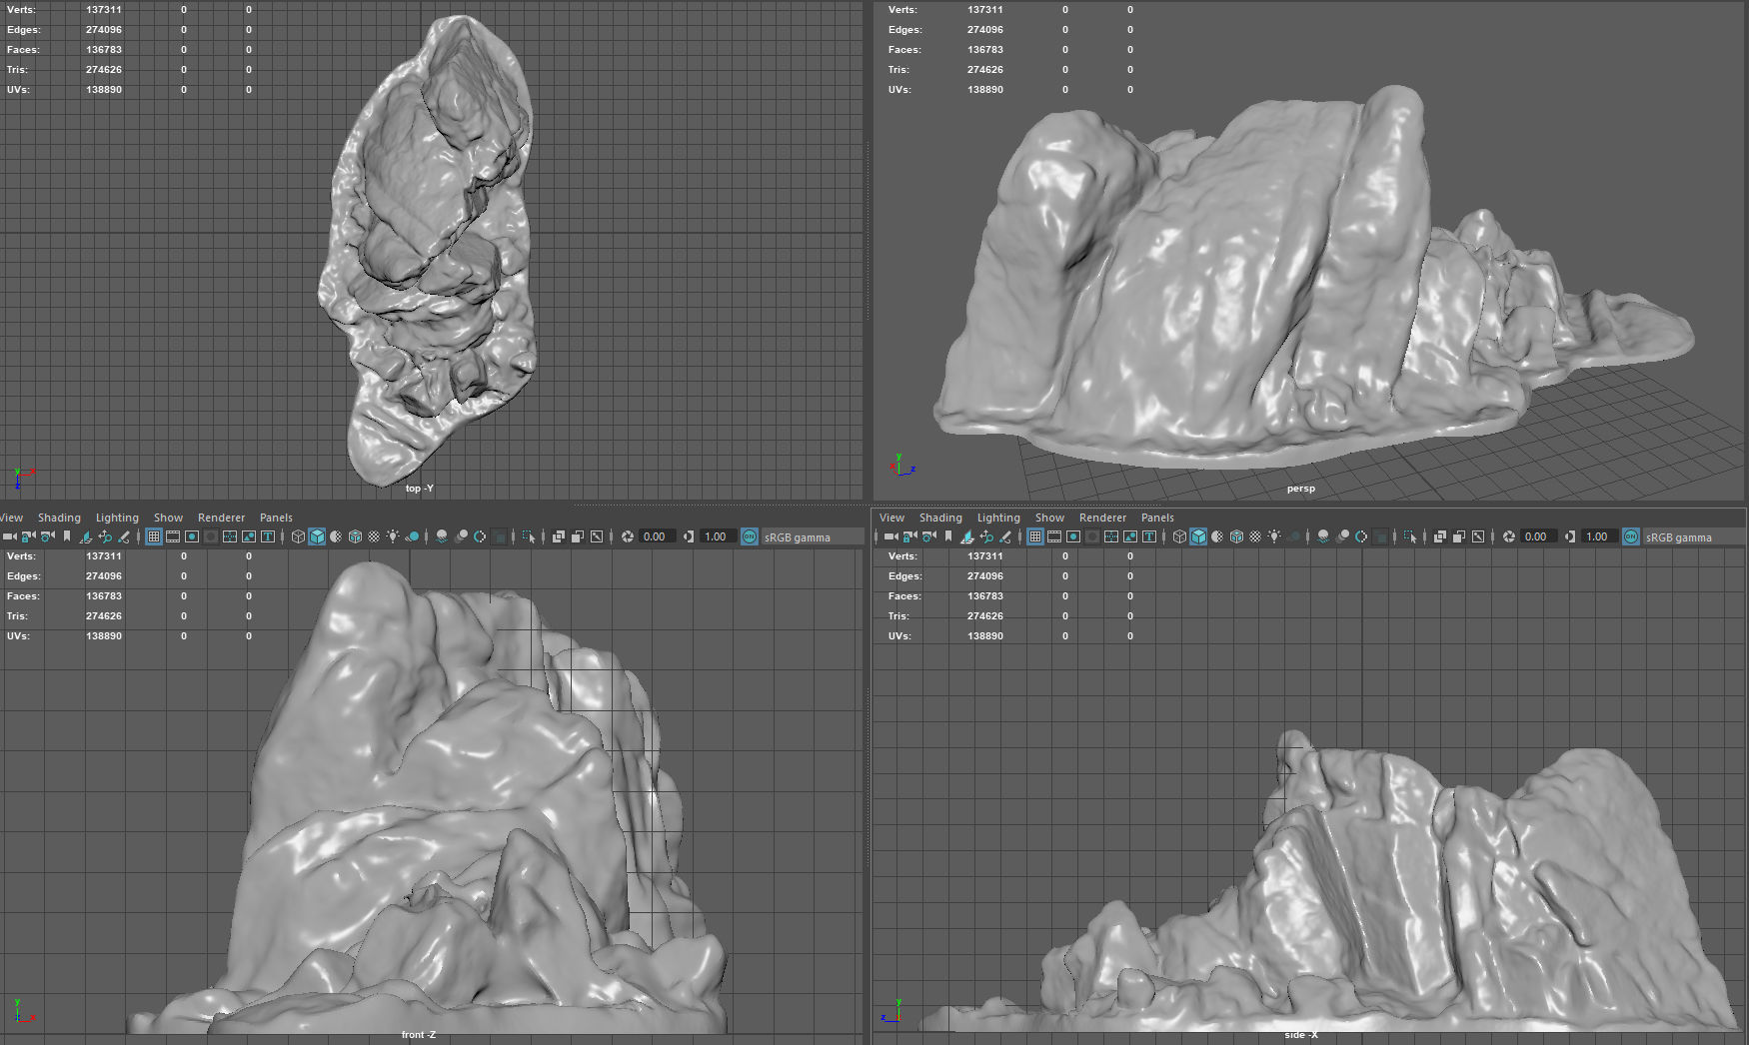1749x1045 pixels.
Task: Open Grease Pencil tool in front panel toolbar
Action: pyautogui.click(x=124, y=536)
